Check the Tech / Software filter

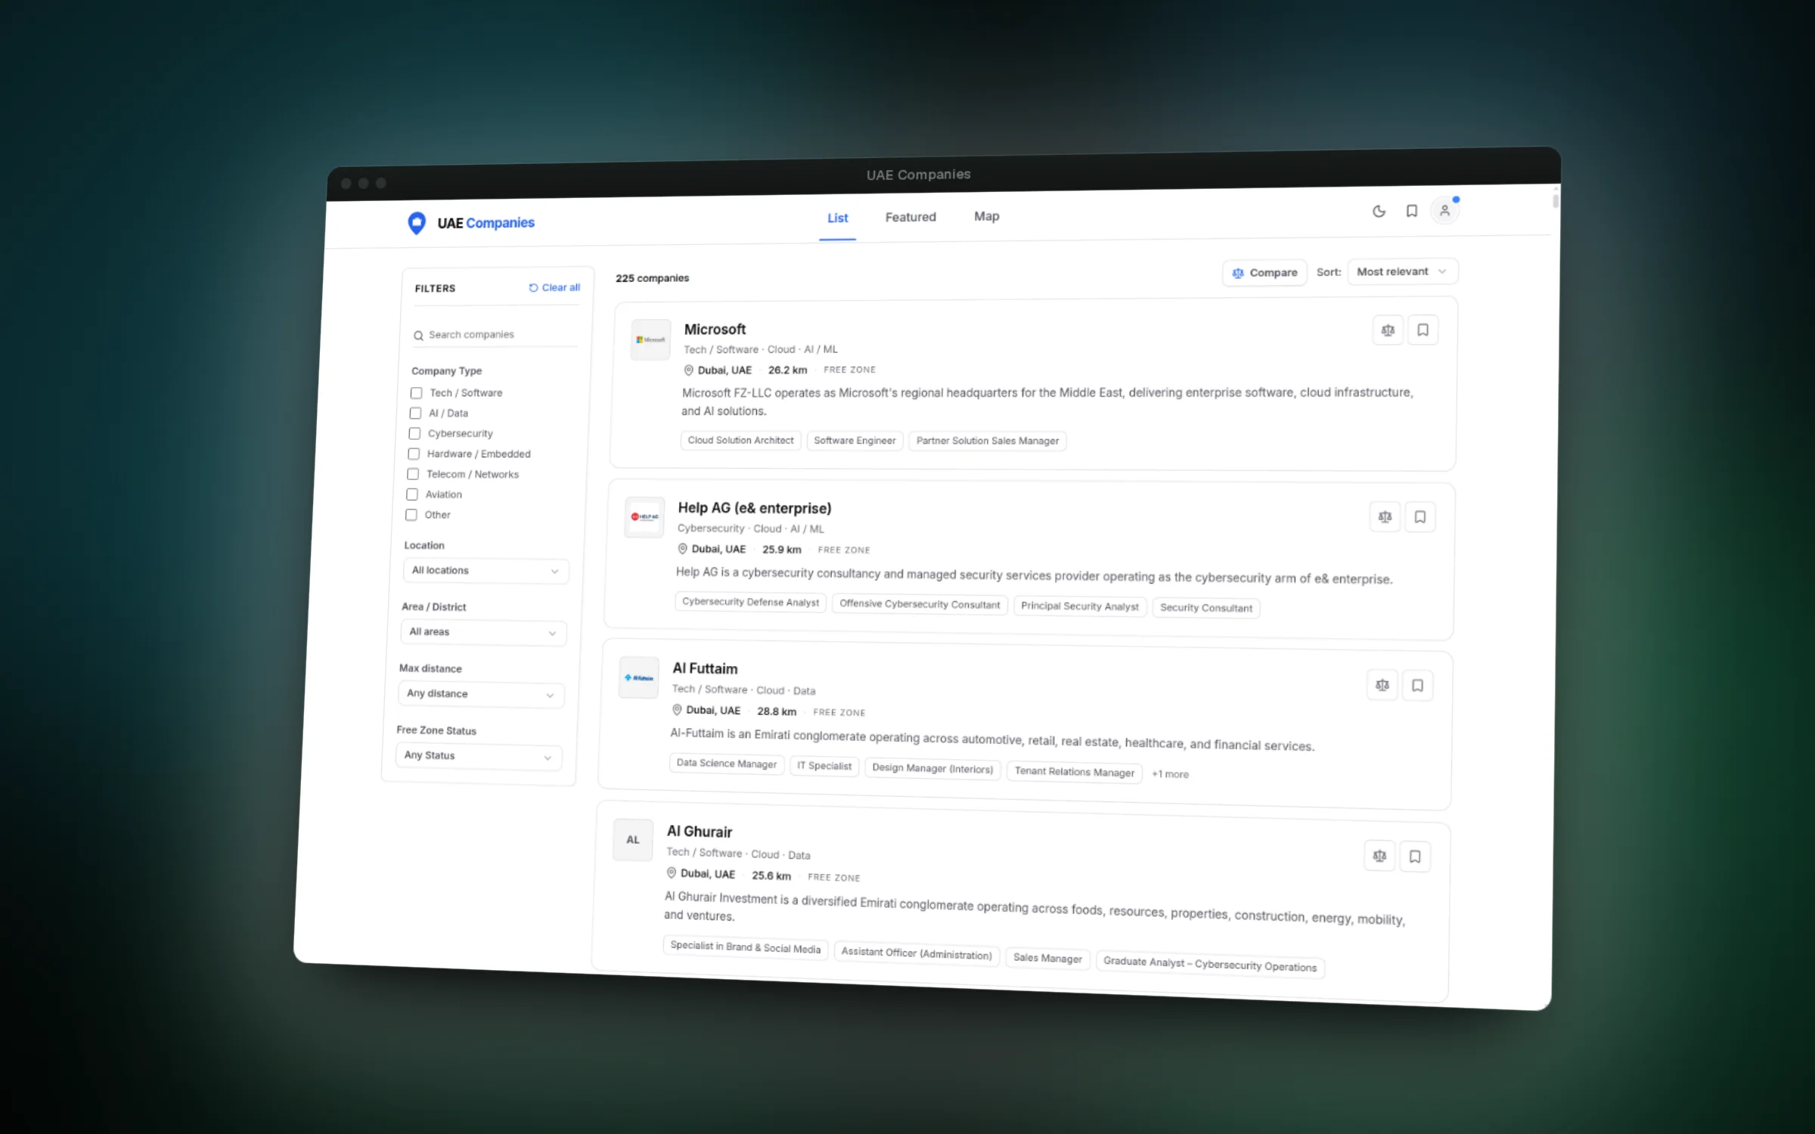416,393
